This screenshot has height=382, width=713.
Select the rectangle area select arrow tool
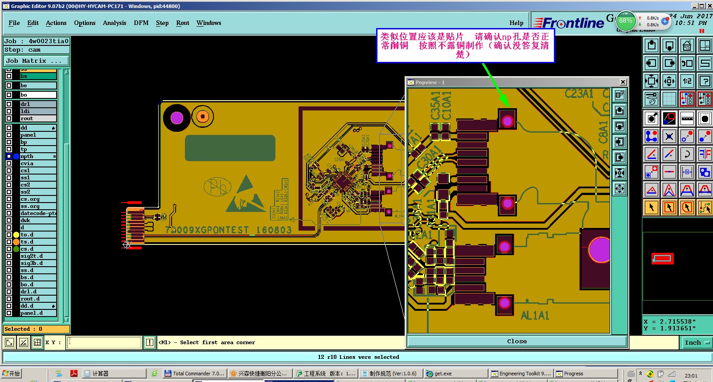point(669,207)
